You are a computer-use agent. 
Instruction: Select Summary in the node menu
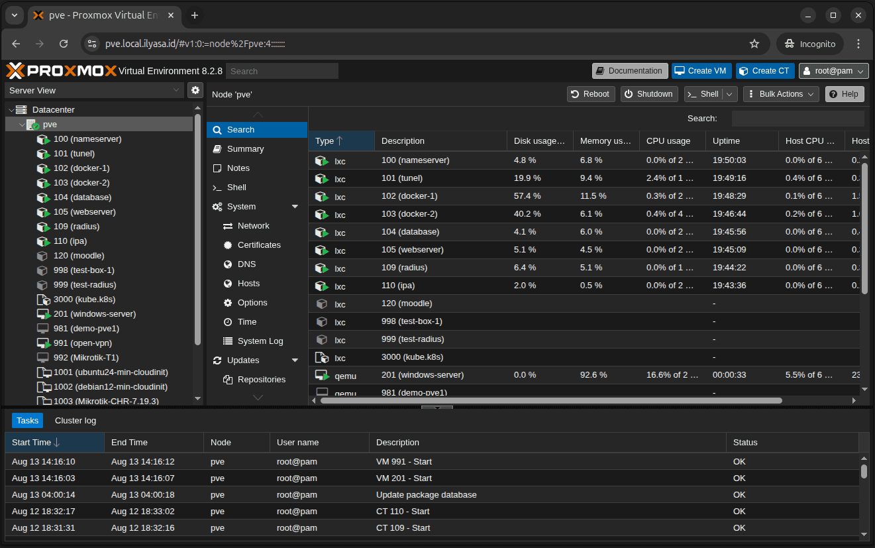click(245, 149)
